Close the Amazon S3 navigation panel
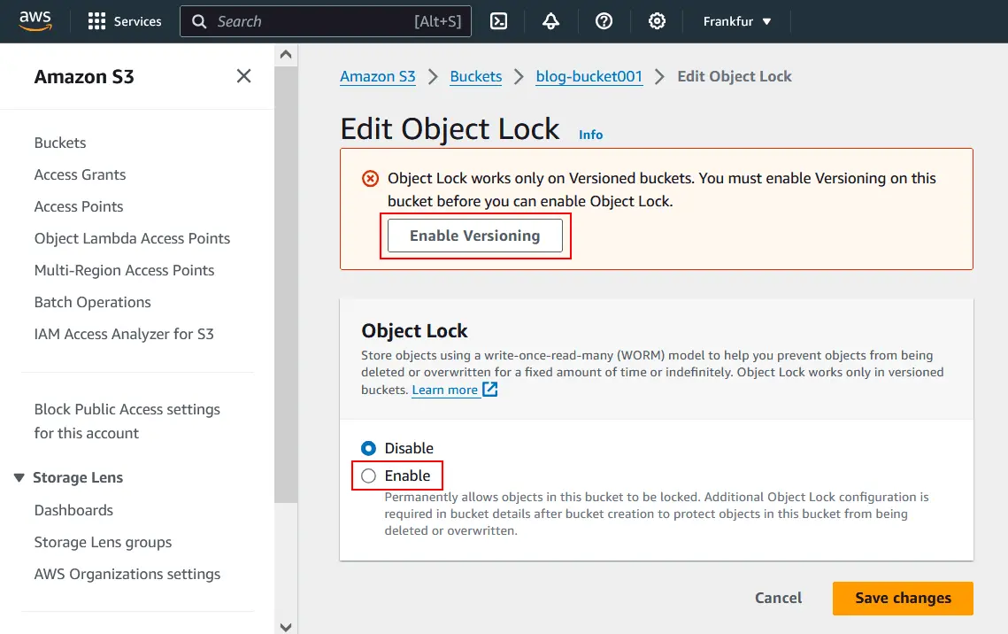This screenshot has width=1008, height=634. (243, 76)
